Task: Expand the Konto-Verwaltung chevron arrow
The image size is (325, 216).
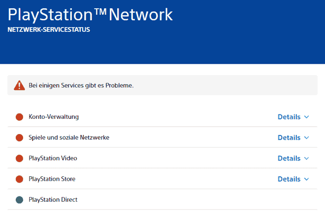Action: click(306, 117)
